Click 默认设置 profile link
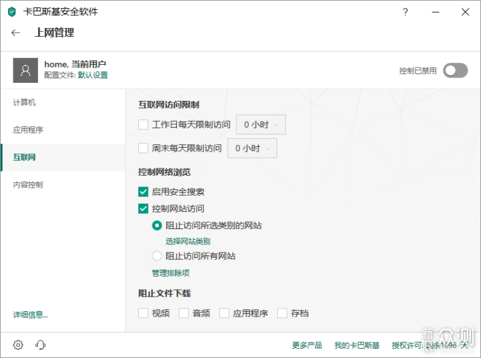 point(93,75)
